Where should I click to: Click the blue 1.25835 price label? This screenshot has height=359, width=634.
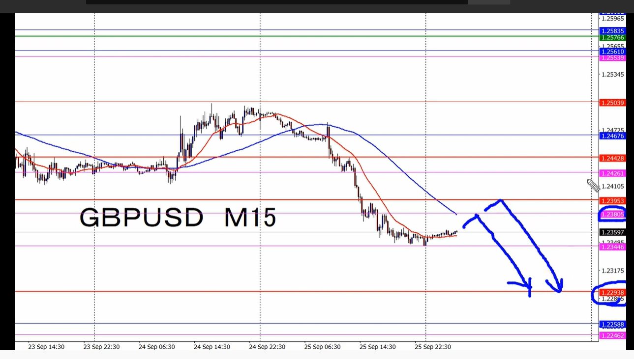[612, 31]
